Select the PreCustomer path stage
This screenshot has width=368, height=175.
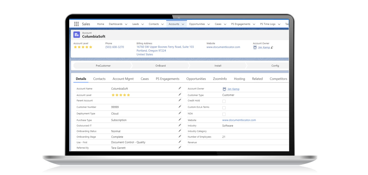(x=103, y=66)
